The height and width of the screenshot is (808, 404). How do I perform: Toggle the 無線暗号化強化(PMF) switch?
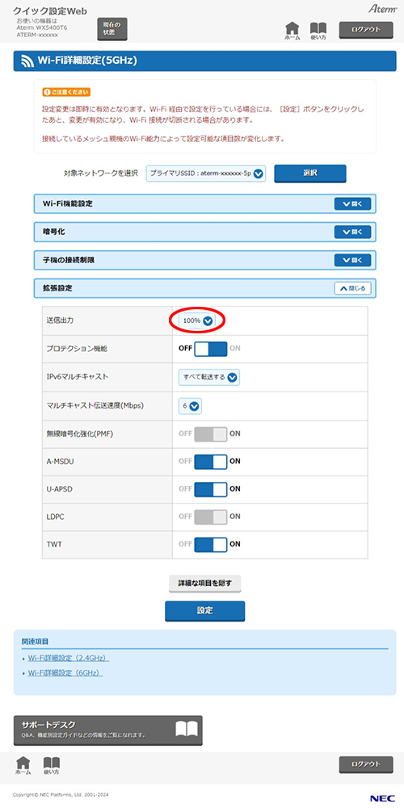[x=211, y=433]
